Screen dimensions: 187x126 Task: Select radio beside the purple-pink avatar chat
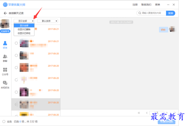(x=16, y=92)
